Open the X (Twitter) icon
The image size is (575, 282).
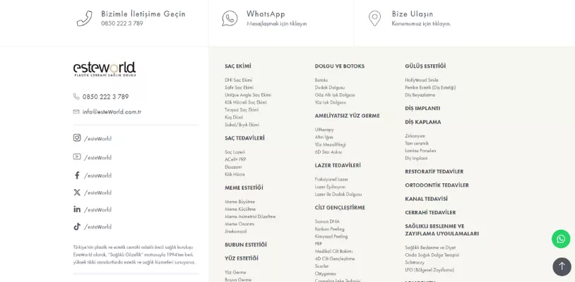pyautogui.click(x=77, y=192)
